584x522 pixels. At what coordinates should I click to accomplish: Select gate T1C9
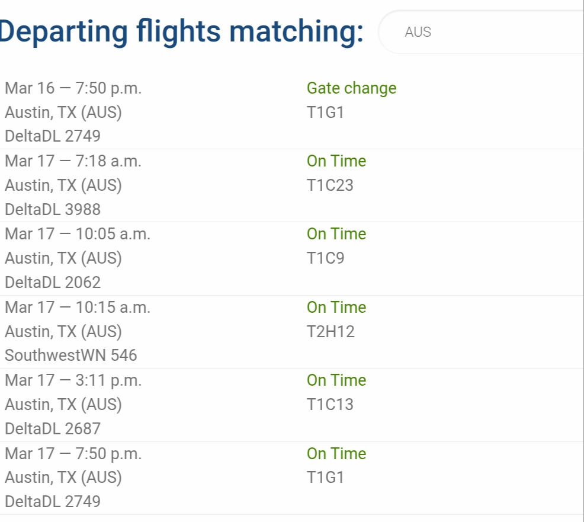(x=325, y=258)
